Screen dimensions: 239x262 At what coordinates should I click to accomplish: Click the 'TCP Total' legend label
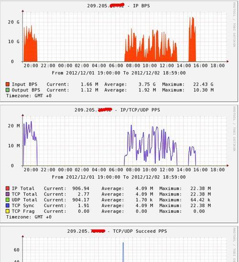click(24, 194)
